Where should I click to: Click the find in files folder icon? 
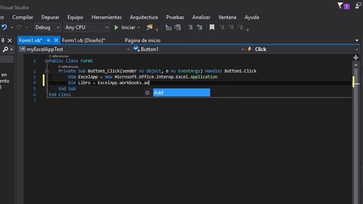(x=150, y=28)
